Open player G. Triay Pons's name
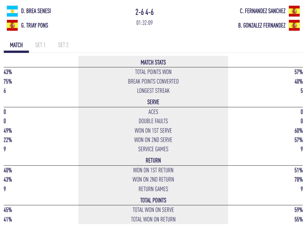The image size is (308, 229). pos(34,25)
